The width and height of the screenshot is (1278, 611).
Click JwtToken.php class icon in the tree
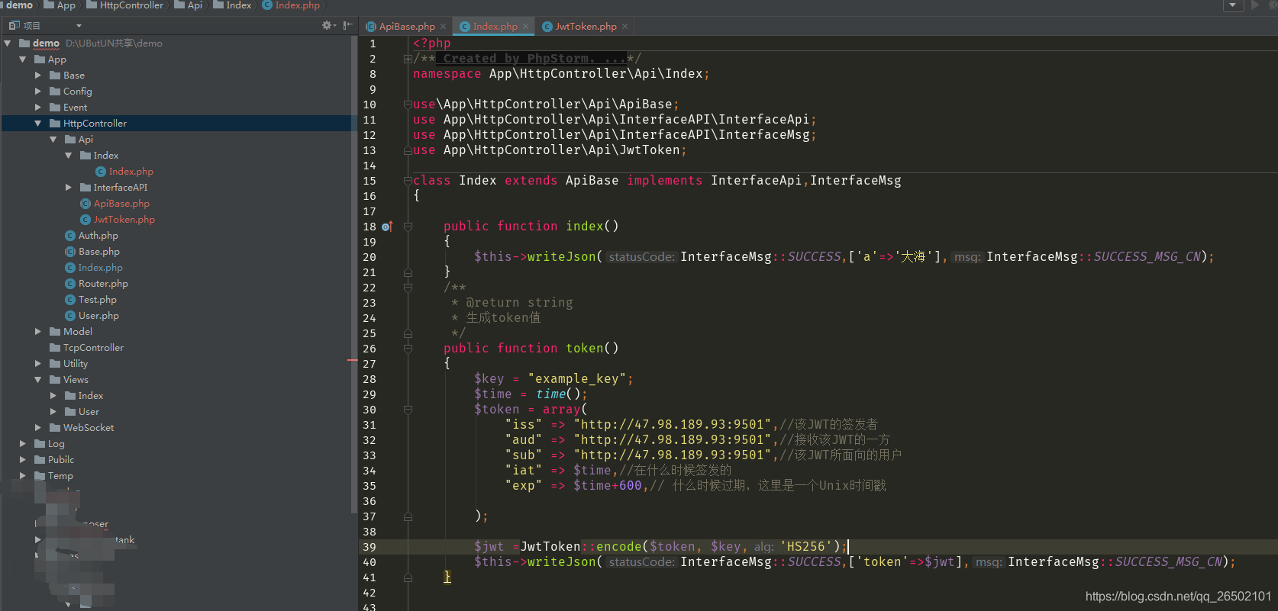pos(86,220)
